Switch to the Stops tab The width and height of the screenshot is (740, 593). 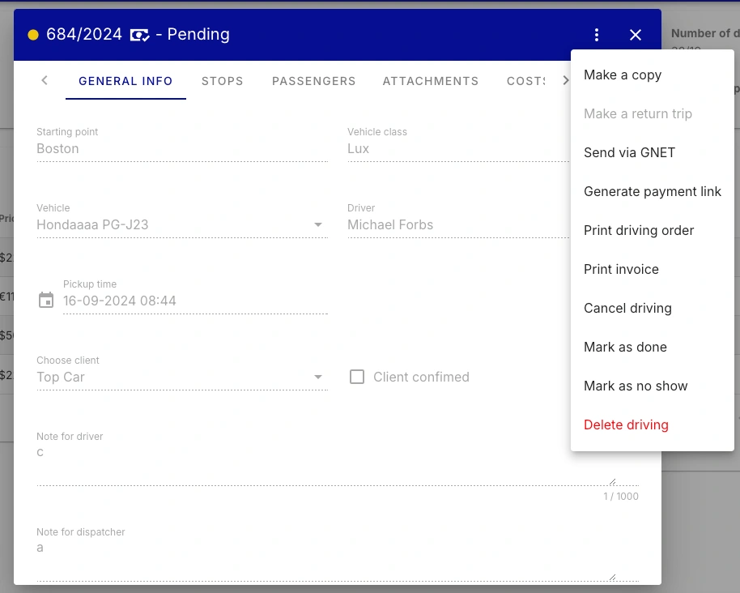click(223, 81)
